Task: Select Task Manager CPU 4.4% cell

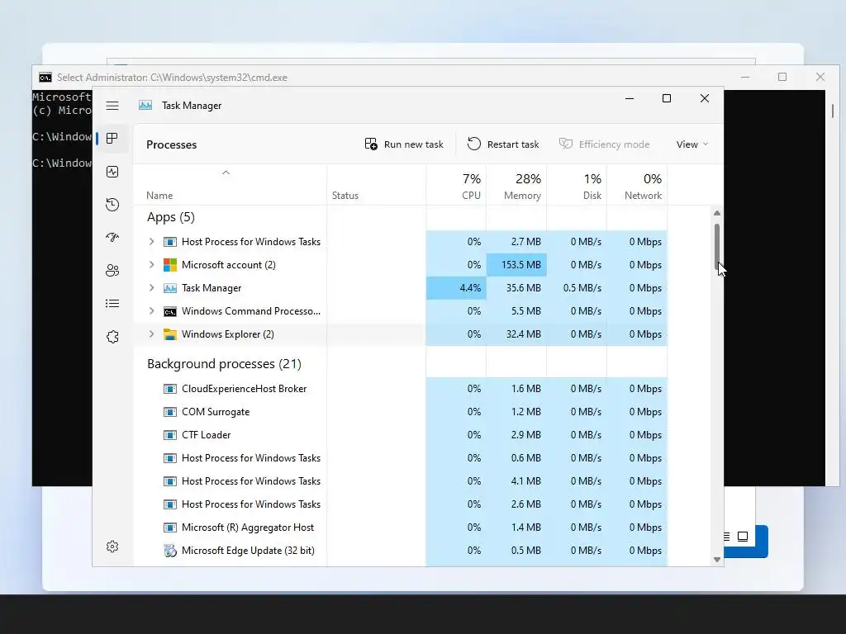Action: click(x=456, y=288)
